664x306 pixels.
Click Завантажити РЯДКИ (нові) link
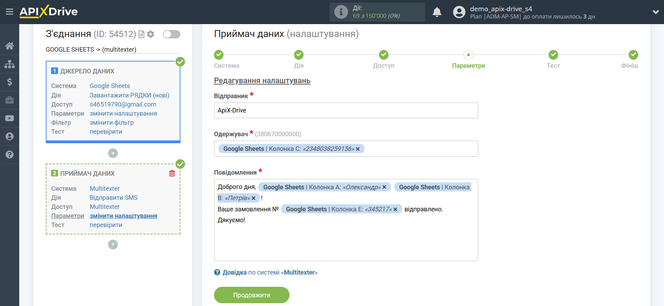point(129,95)
